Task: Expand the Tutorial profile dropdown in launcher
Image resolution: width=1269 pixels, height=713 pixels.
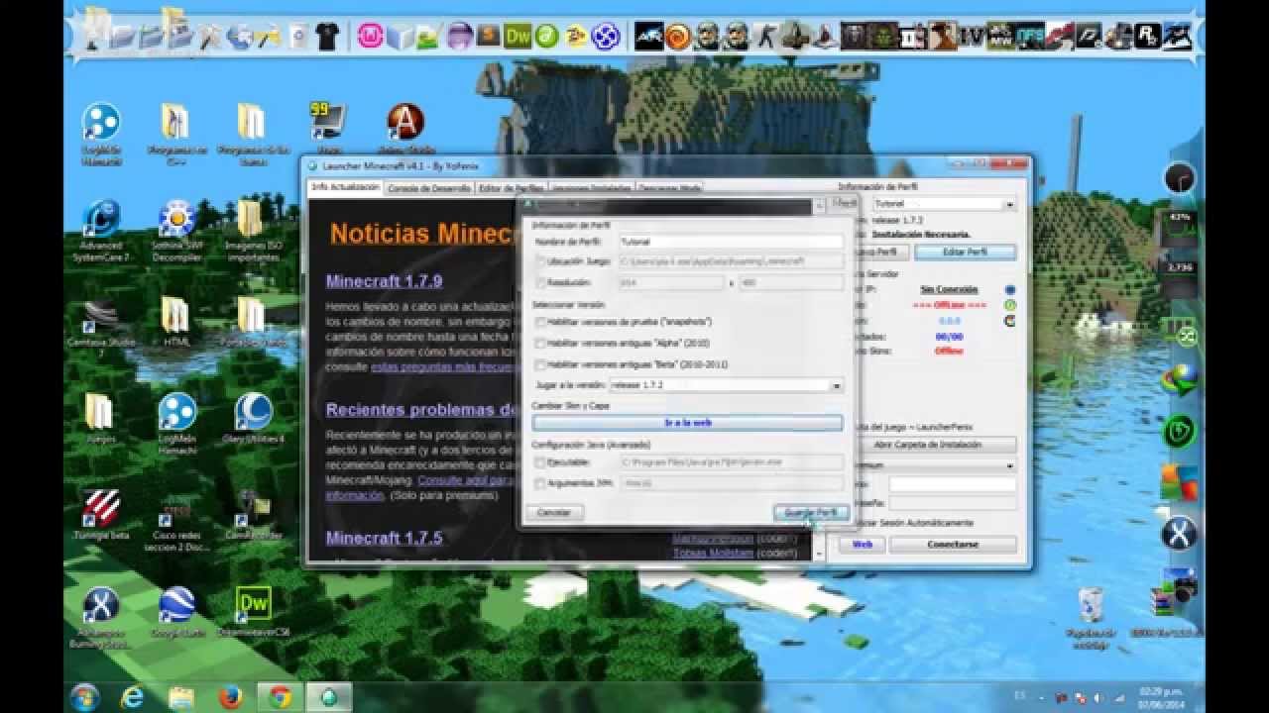Action: click(1009, 204)
